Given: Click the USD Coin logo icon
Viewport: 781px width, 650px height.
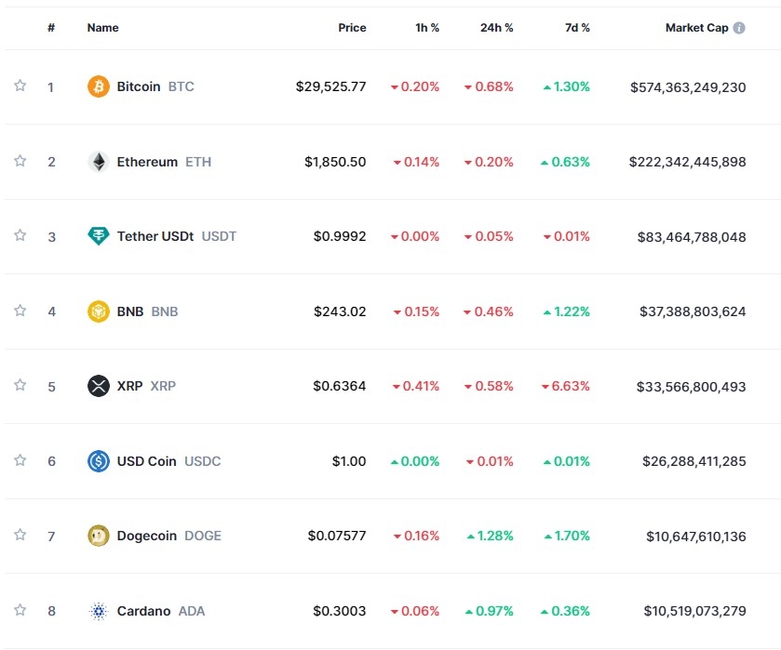Looking at the screenshot, I should coord(98,460).
